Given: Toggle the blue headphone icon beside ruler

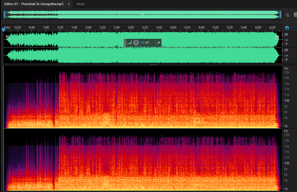Looking at the screenshot, I should pos(287,28).
